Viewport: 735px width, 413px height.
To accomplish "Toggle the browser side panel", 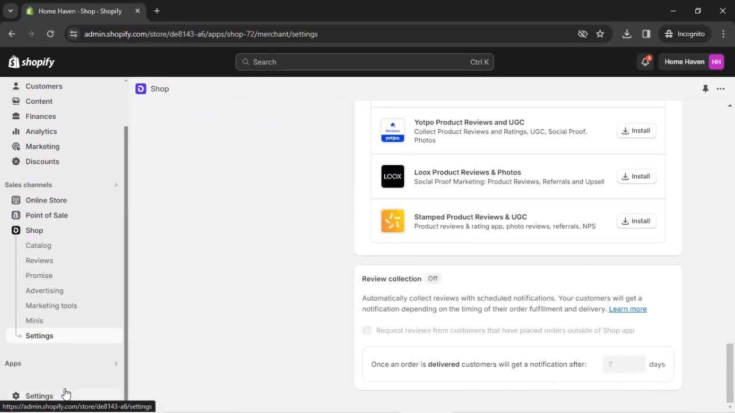I will coord(646,34).
